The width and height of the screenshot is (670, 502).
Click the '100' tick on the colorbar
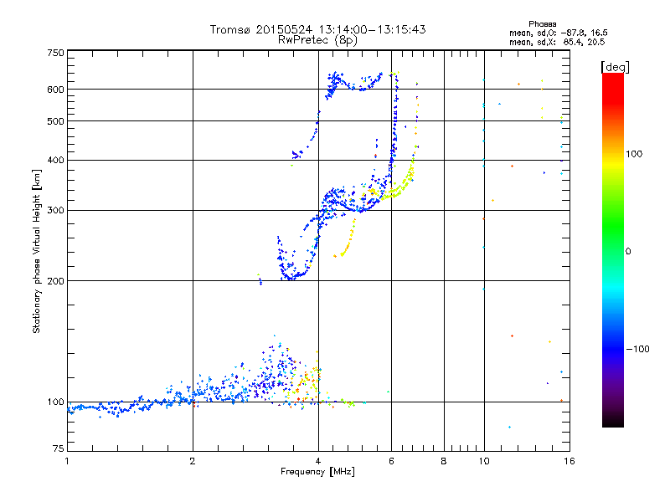[634, 154]
